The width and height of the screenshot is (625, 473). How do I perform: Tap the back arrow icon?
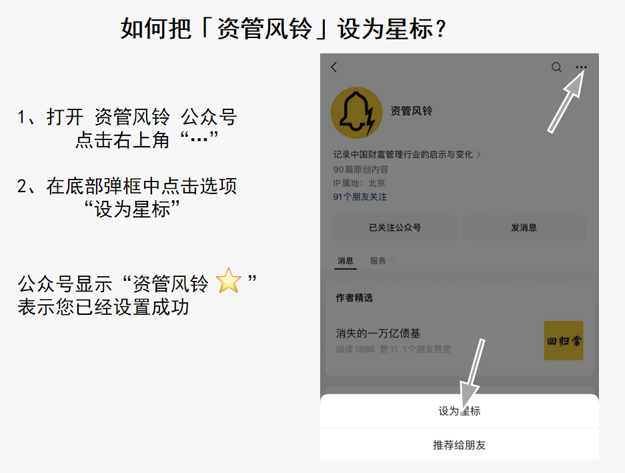(x=334, y=67)
